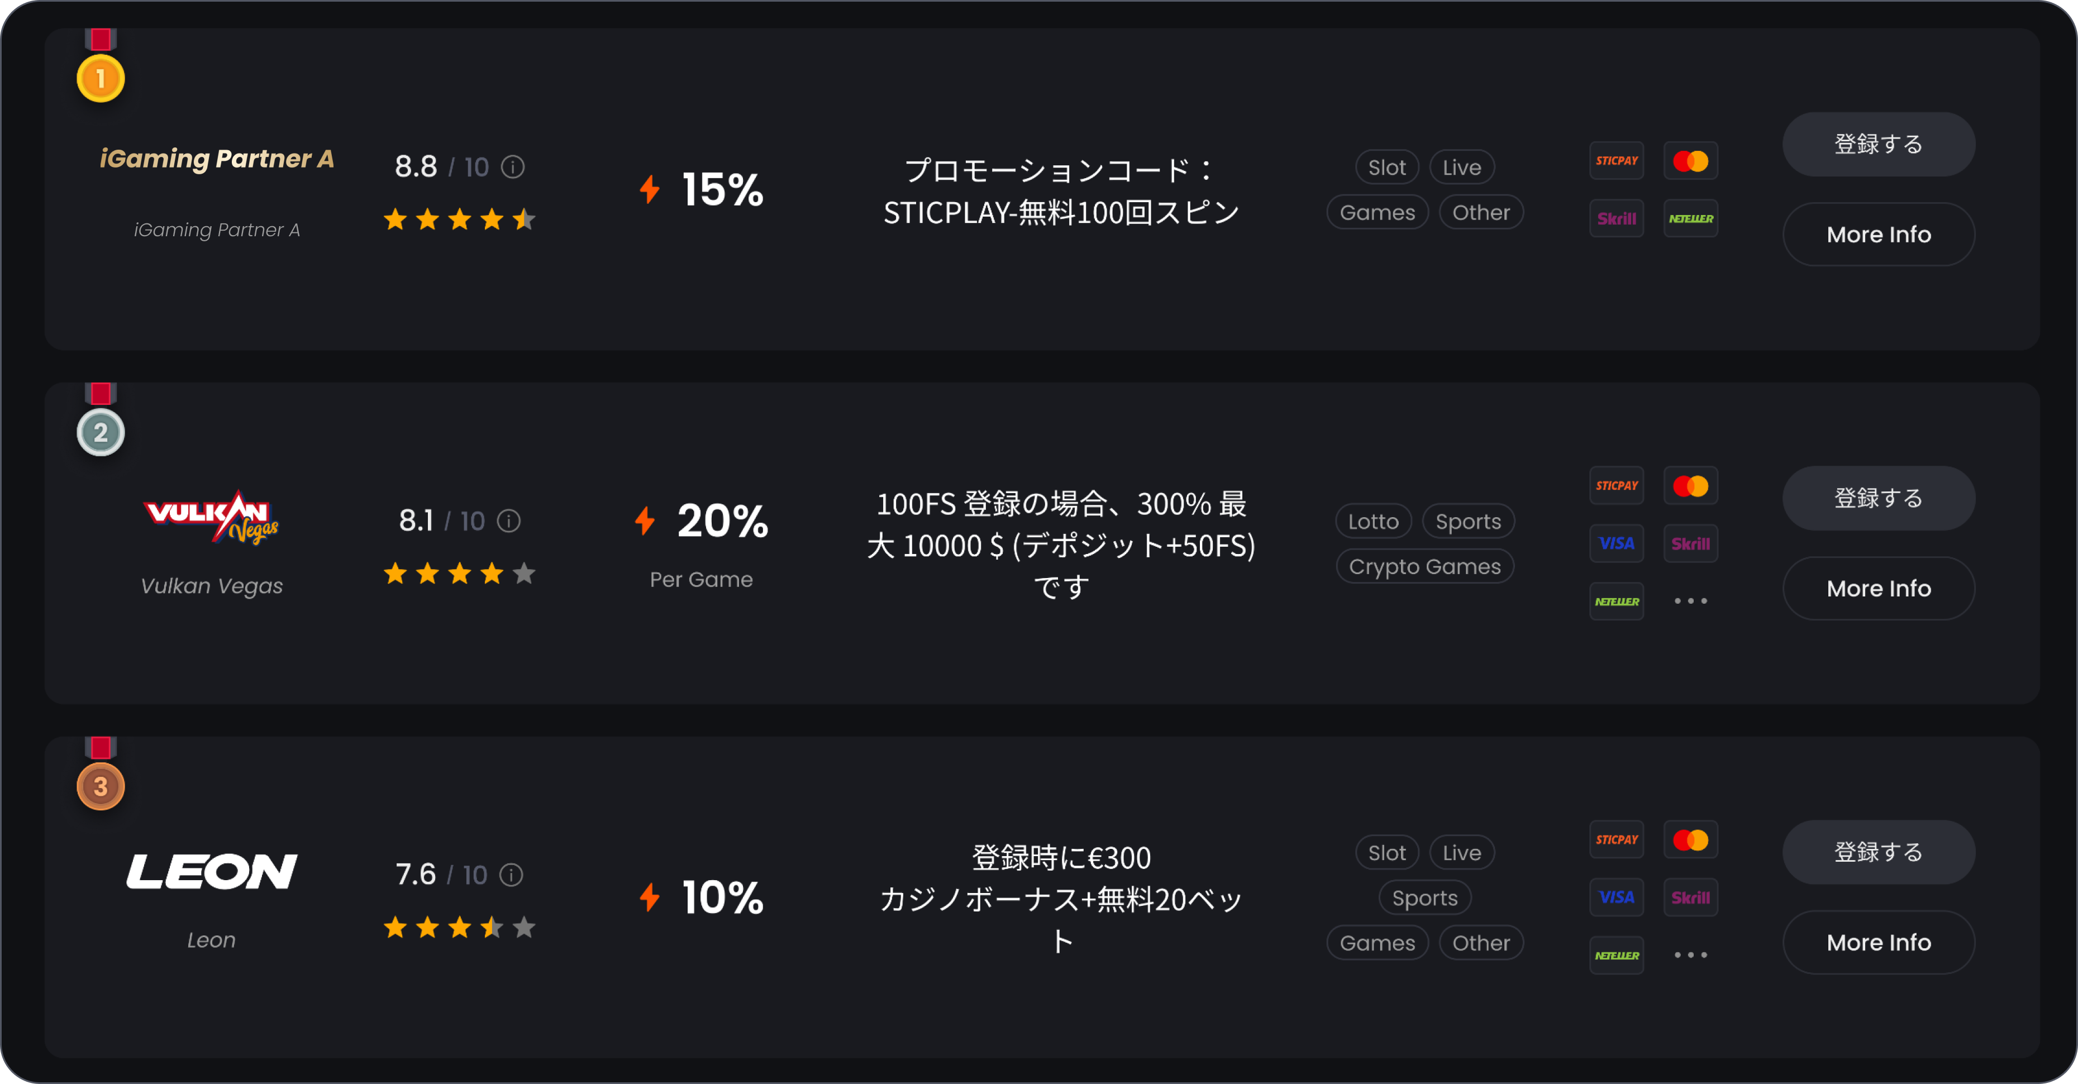The height and width of the screenshot is (1084, 2078).
Task: Click the info icon beside the 7.6 rating
Action: pos(512,875)
